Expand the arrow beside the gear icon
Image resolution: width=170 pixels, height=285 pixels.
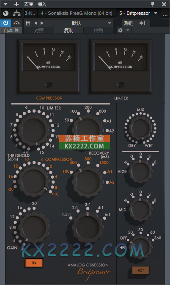[x=128, y=30]
